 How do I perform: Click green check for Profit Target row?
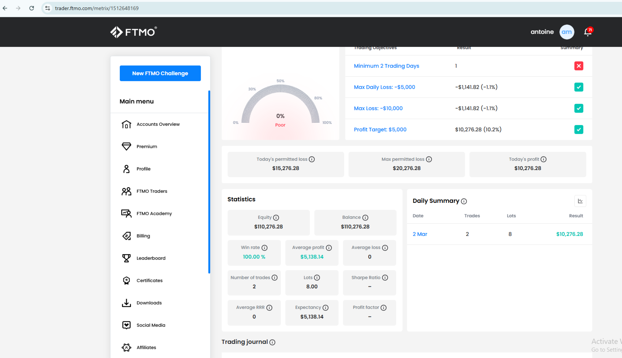pyautogui.click(x=579, y=130)
